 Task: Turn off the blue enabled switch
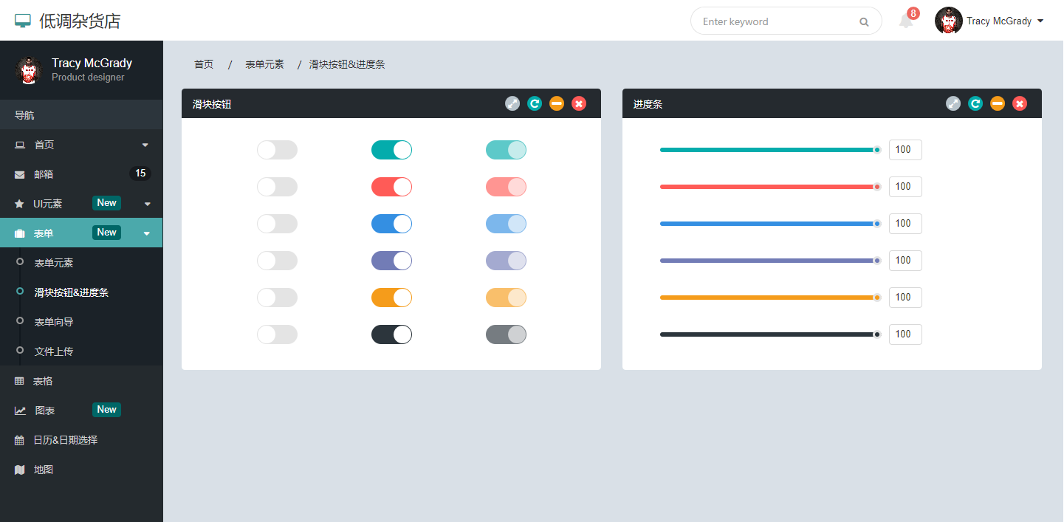391,224
